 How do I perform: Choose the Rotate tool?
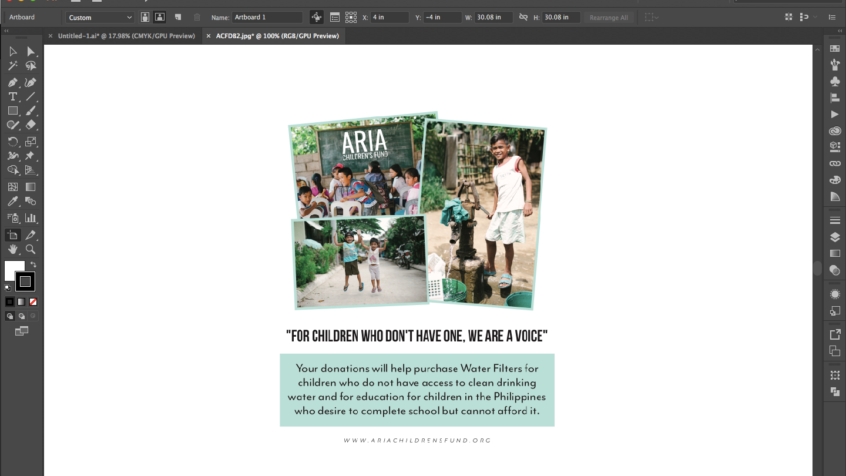tap(13, 142)
